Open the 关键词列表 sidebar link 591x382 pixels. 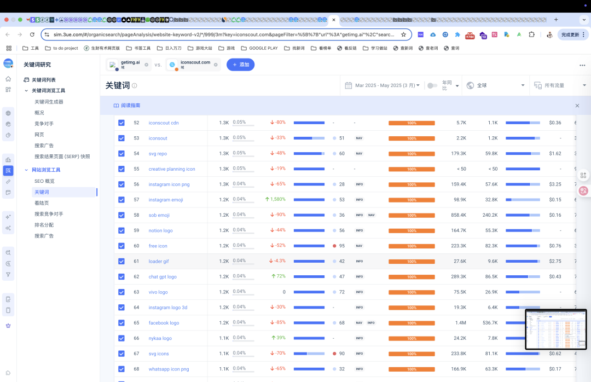[44, 80]
